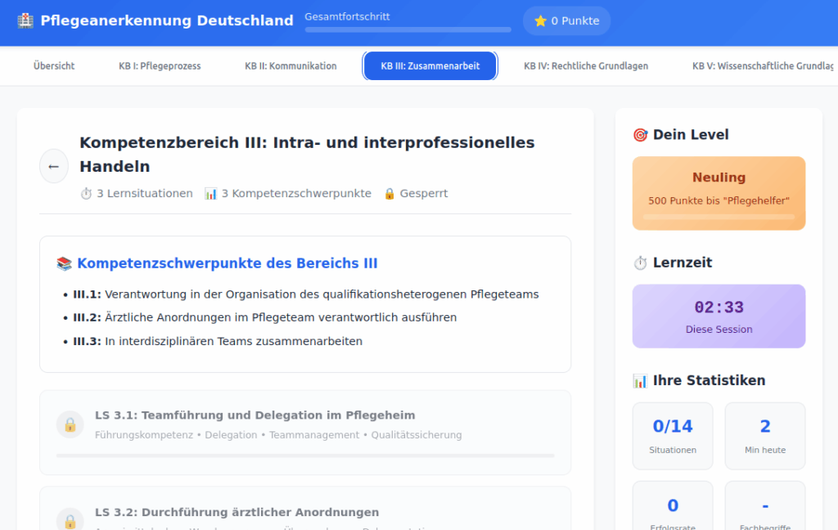Open the Übersicht tab
The image size is (838, 530).
coord(54,66)
